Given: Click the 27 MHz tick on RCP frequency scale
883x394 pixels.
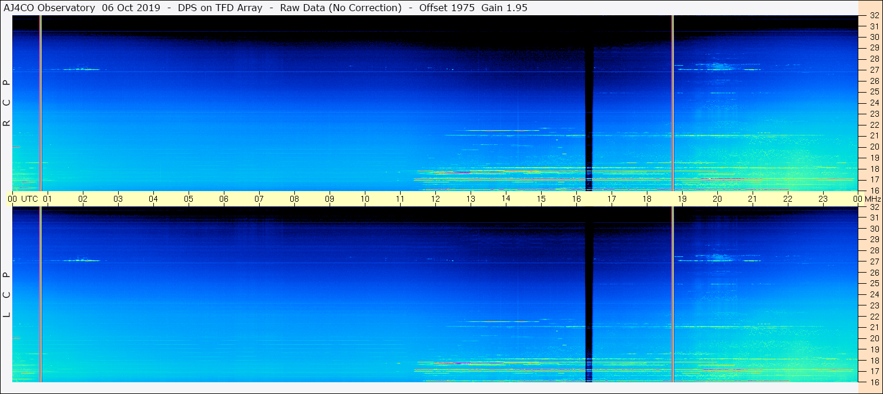Looking at the screenshot, I should 874,70.
